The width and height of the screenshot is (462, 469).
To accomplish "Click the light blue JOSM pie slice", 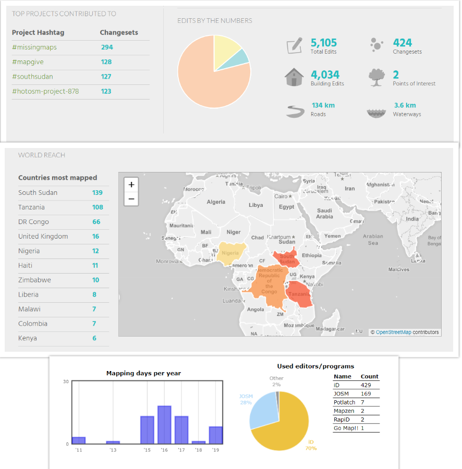I will point(262,409).
